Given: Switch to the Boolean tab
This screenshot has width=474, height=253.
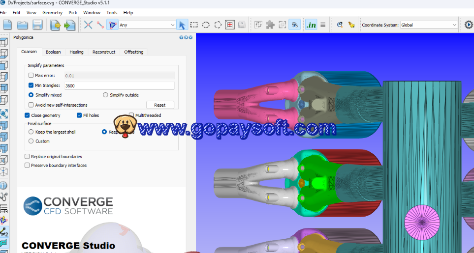Looking at the screenshot, I should click(x=53, y=52).
